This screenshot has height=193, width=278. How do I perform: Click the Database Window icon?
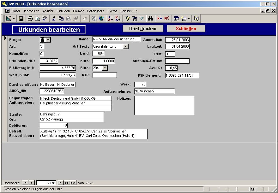pos(176,18)
